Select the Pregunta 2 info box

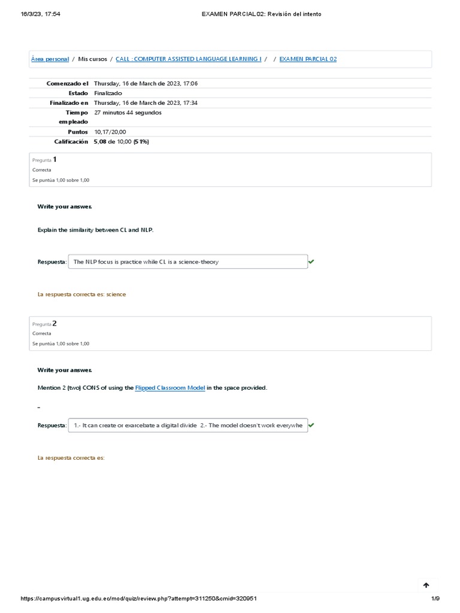[230, 333]
